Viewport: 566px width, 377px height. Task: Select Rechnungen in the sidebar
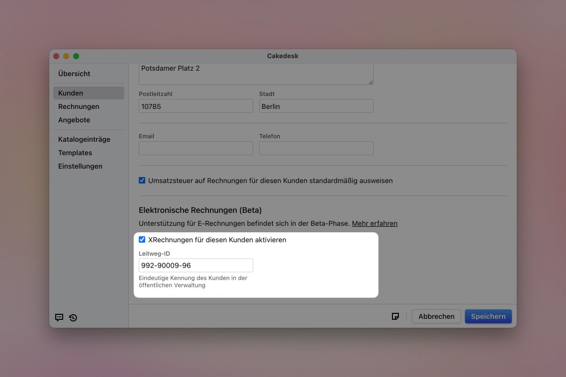pos(79,106)
